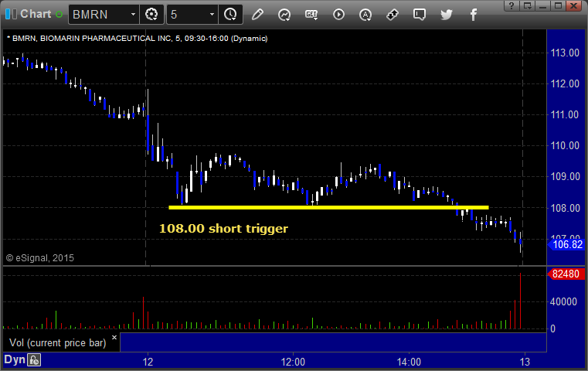This screenshot has width=588, height=371.
Task: Share chart via Facebook icon
Action: point(474,15)
